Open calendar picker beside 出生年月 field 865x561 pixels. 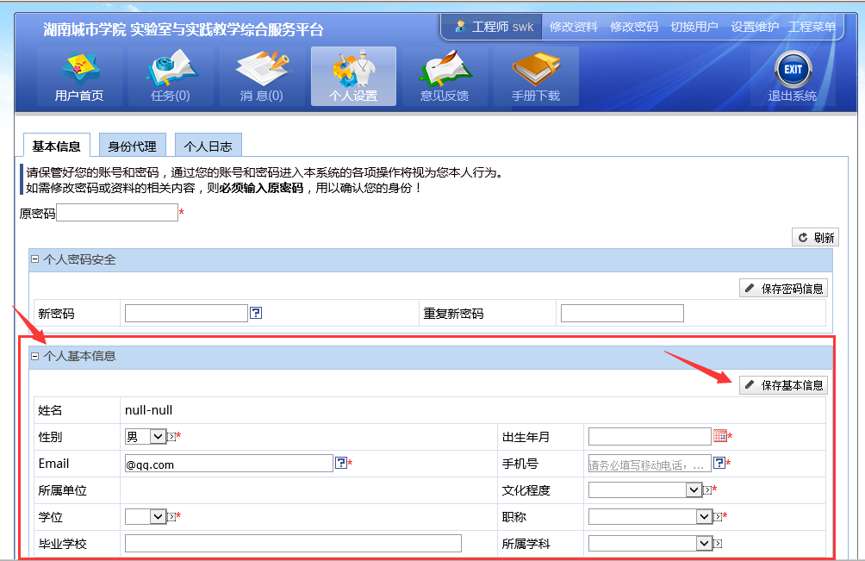[720, 437]
